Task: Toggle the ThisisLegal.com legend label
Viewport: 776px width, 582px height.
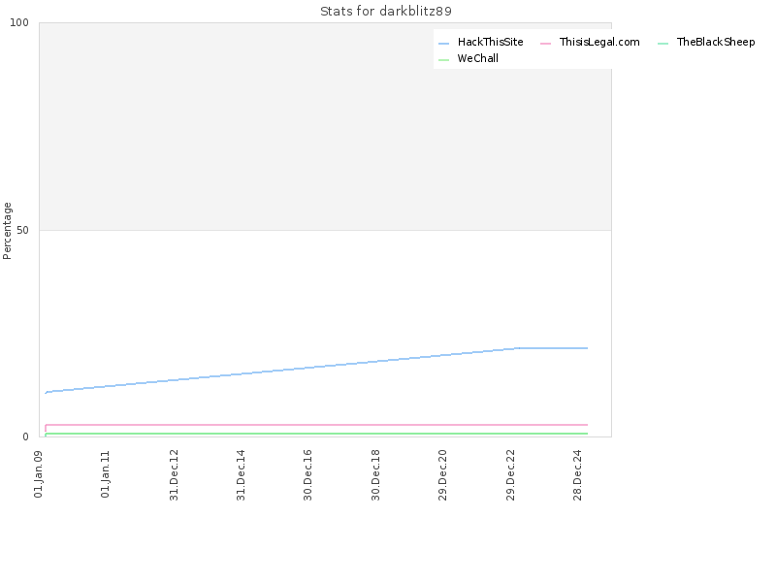Action: pos(599,42)
